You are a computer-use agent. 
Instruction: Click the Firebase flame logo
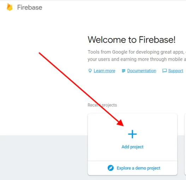point(10,7)
